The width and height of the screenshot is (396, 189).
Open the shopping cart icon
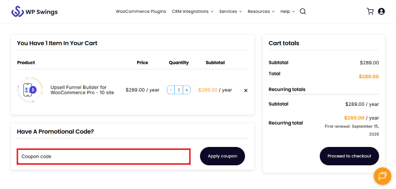click(370, 11)
